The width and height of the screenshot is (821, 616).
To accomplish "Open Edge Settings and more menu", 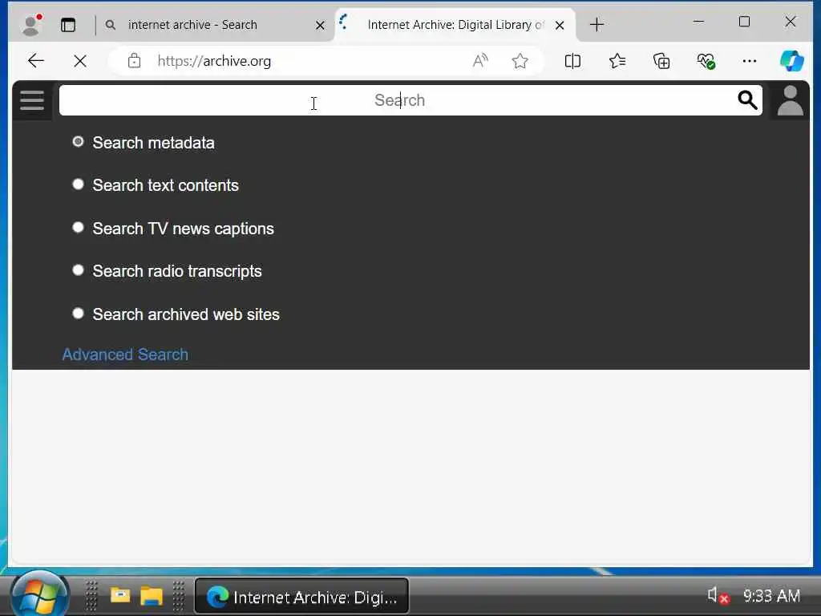I will click(x=750, y=61).
